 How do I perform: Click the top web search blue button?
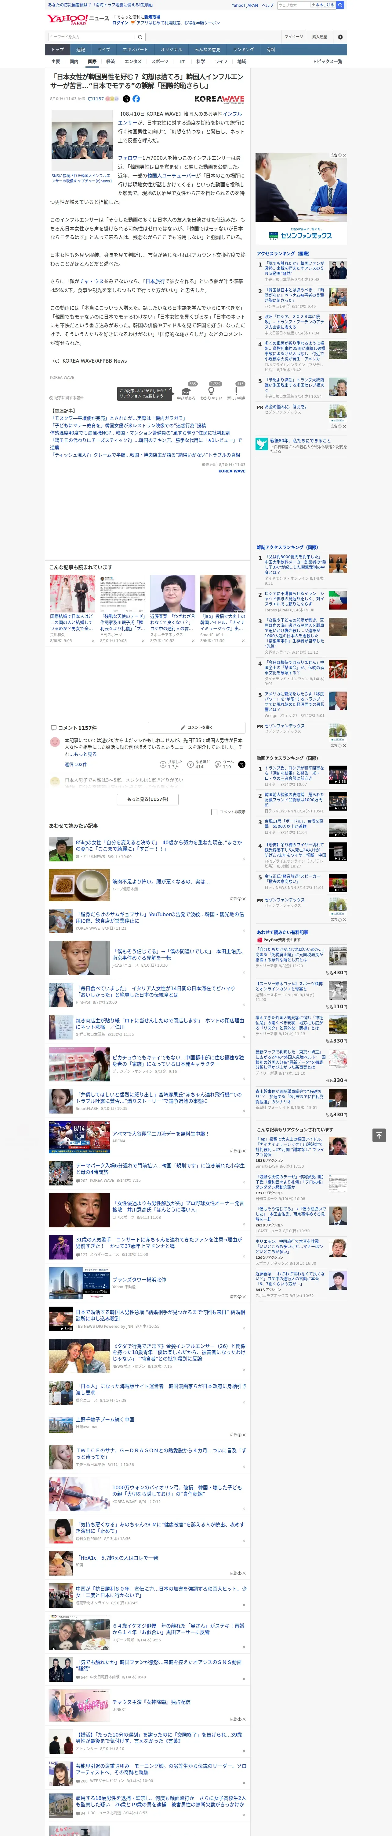click(x=340, y=5)
